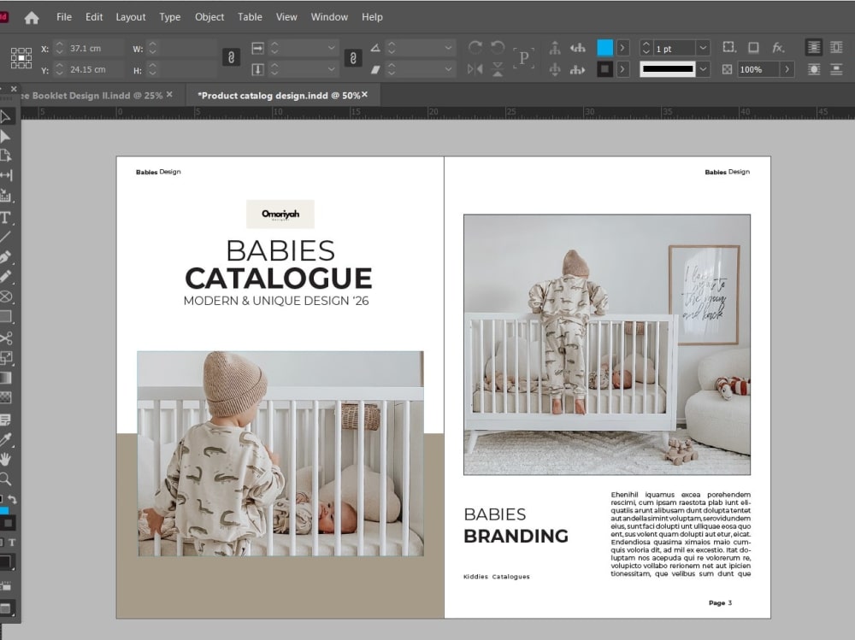855x640 pixels.
Task: Open the Rotation Angle dropdown
Action: tap(448, 48)
